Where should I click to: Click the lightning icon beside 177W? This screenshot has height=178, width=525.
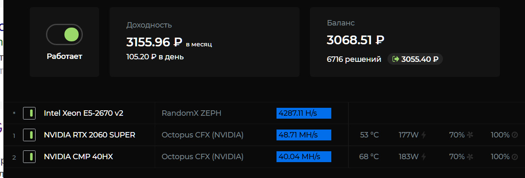pos(424,135)
